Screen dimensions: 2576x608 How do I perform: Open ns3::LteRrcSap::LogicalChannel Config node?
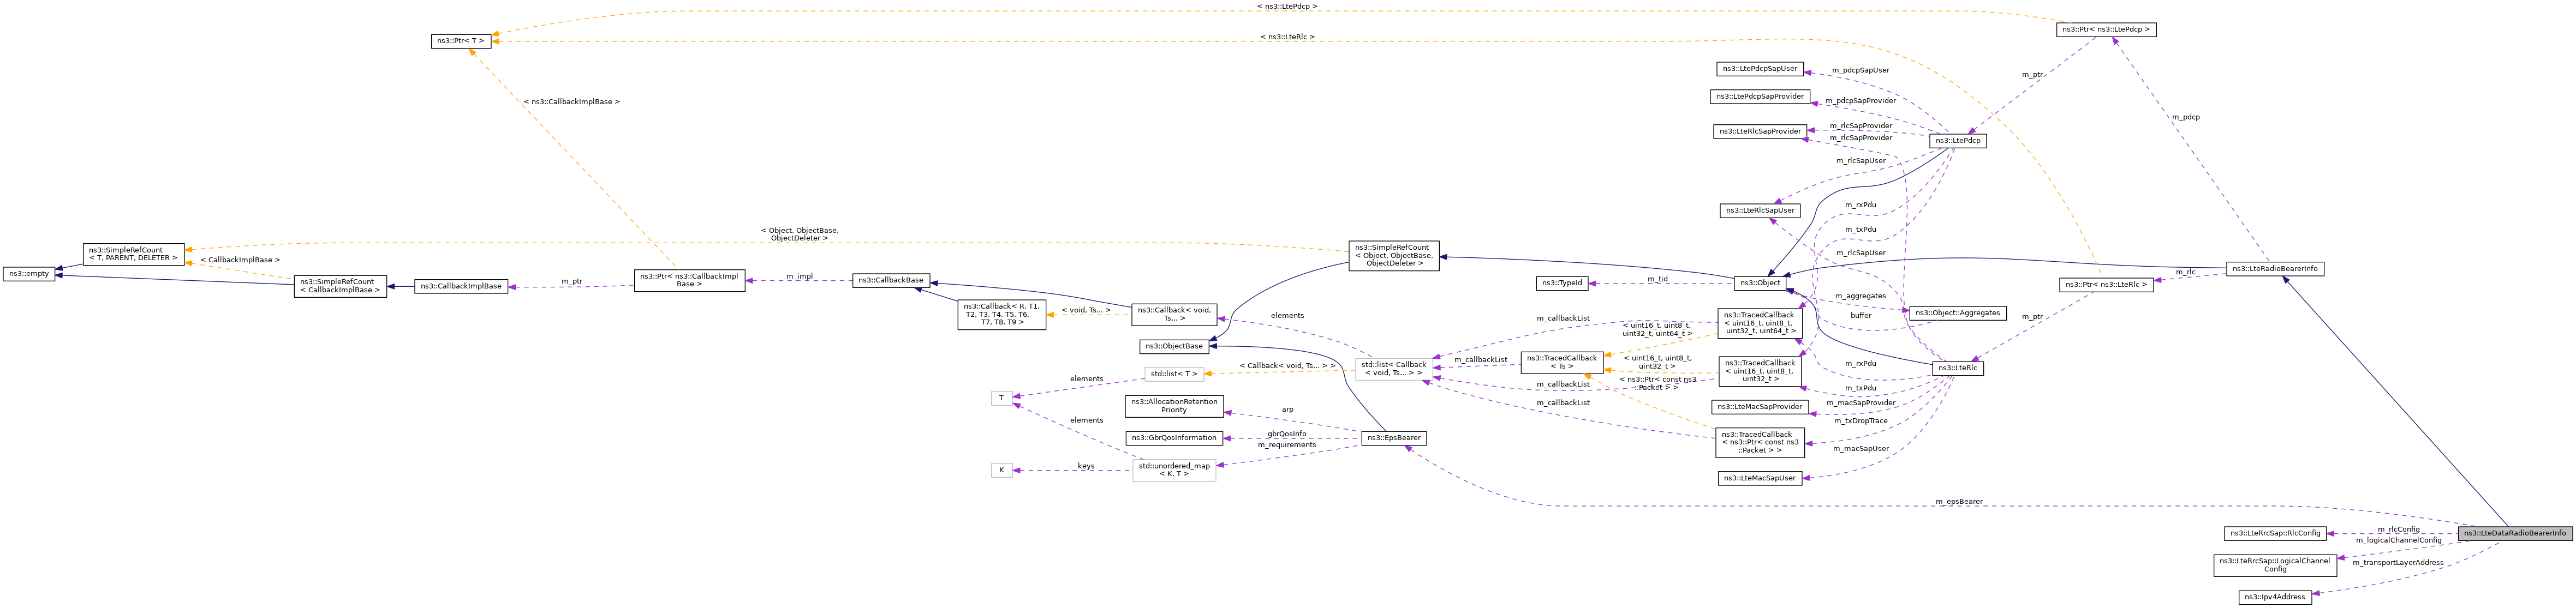2275,565
